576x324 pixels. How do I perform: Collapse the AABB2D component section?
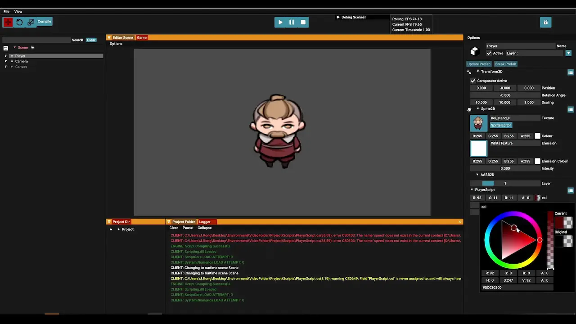click(477, 175)
